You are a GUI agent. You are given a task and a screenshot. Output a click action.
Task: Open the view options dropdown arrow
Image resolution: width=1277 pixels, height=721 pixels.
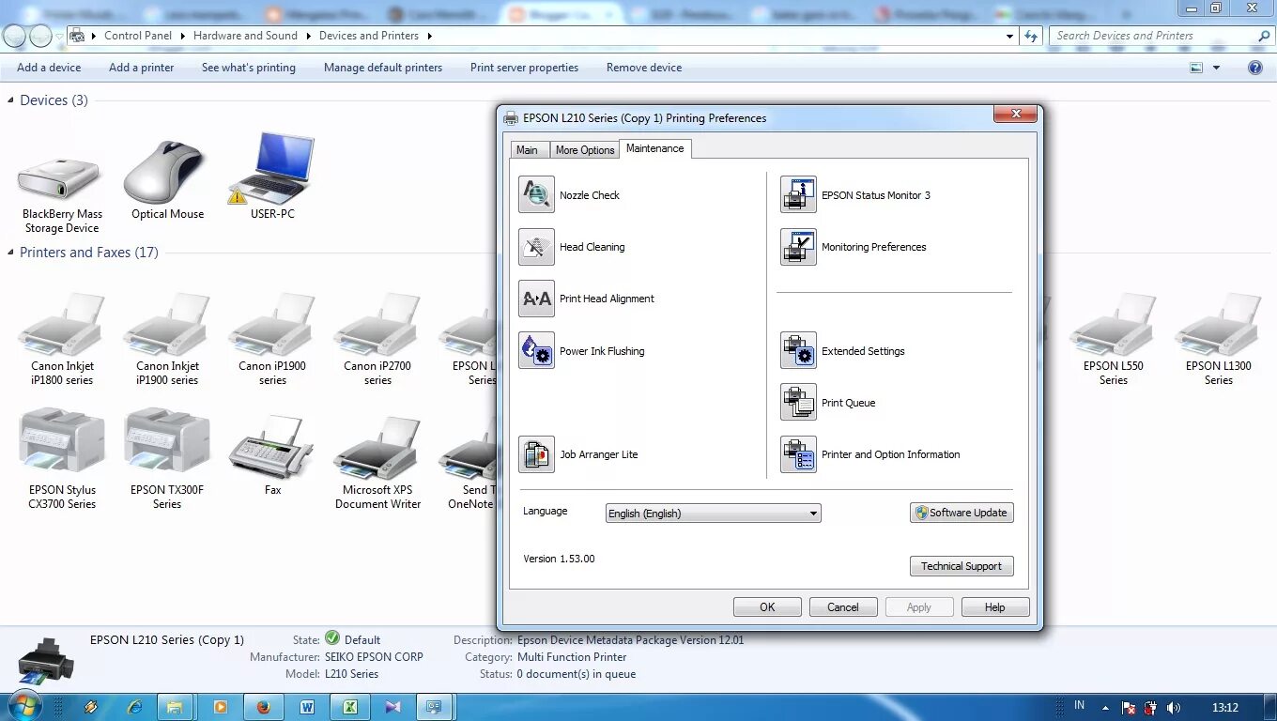tap(1217, 68)
